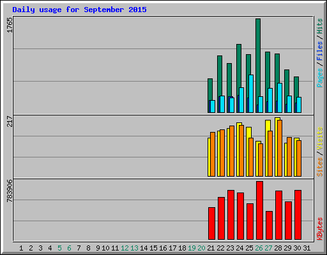327x255 pixels.
Task: Click the 1765 hits axis value
Action: coord(10,25)
